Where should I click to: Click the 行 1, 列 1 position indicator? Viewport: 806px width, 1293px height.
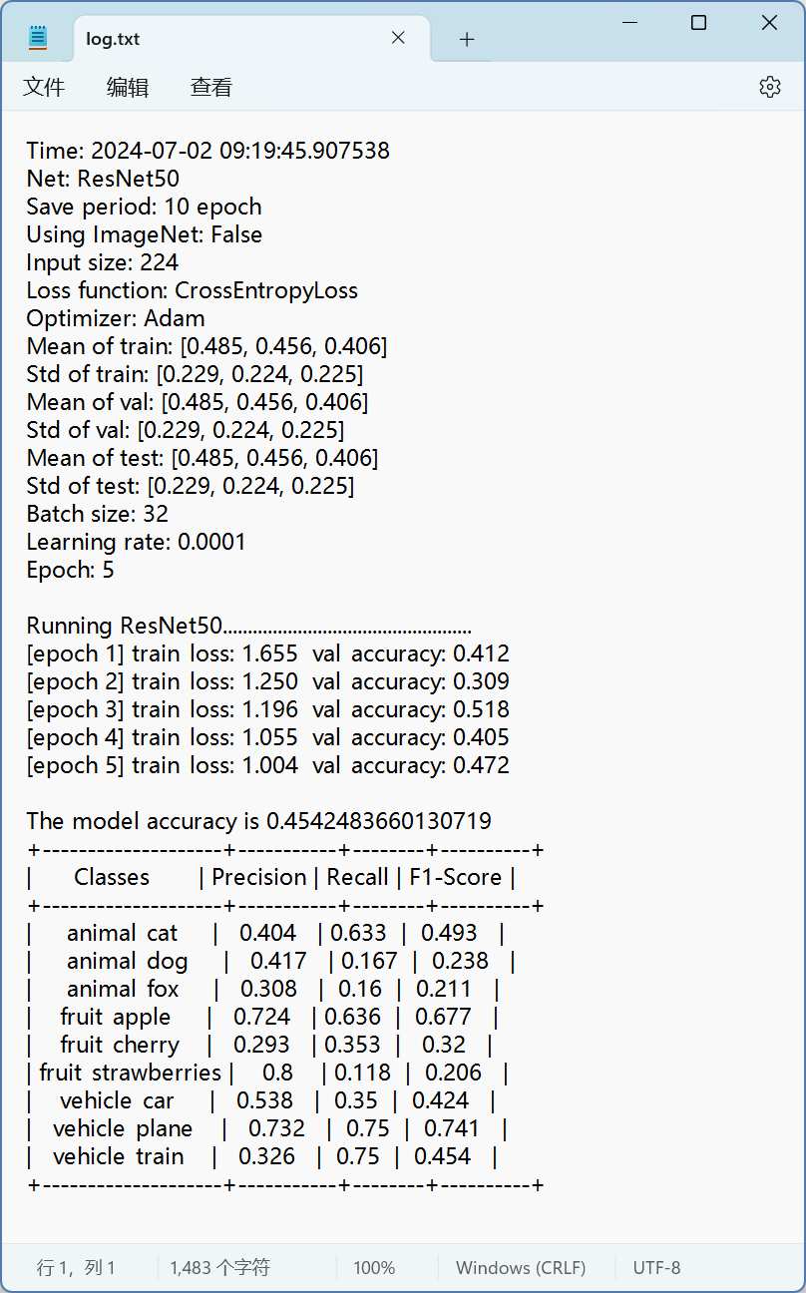pos(77,1268)
